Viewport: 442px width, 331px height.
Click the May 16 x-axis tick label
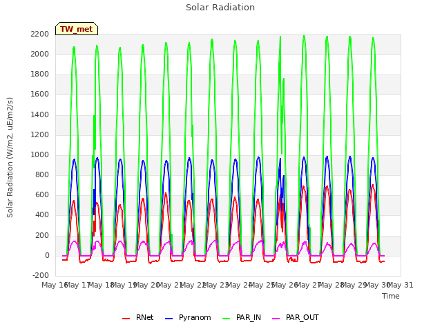click(x=55, y=285)
